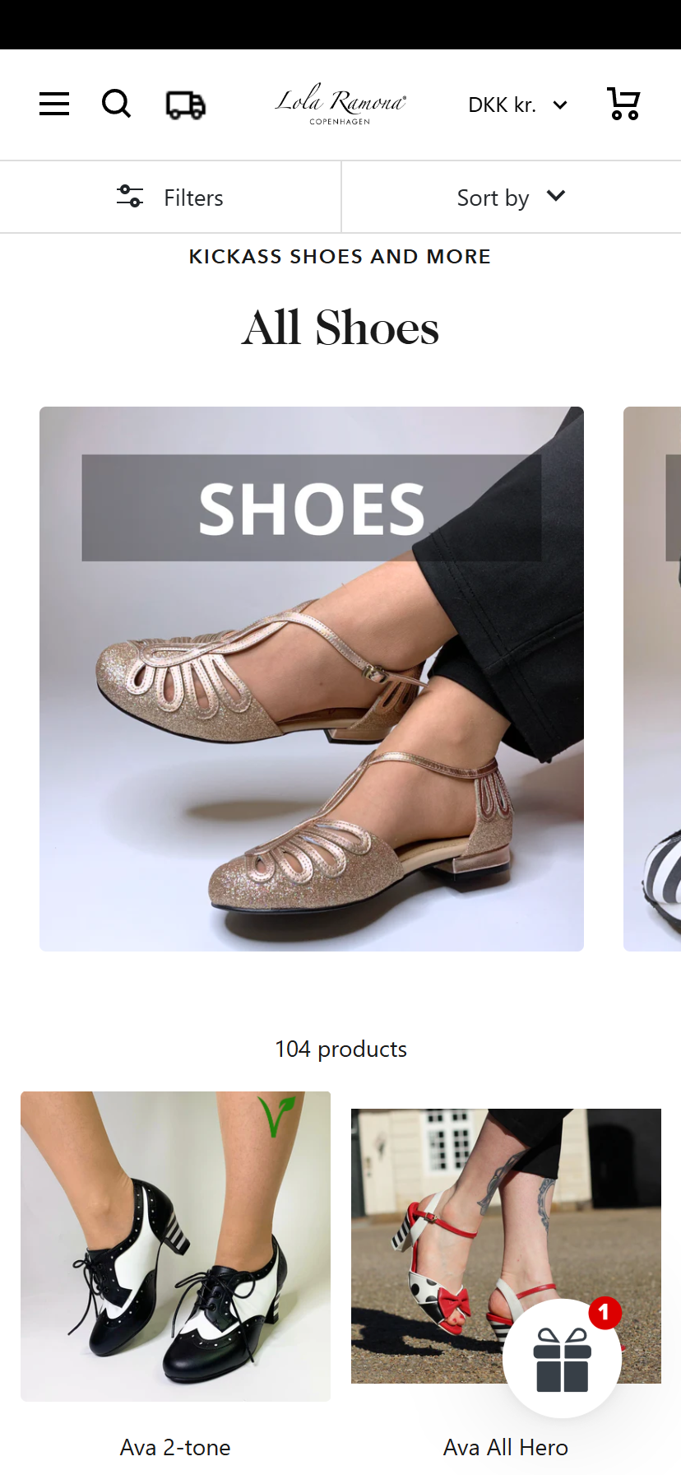Click the filter sliders icon

[x=130, y=197]
